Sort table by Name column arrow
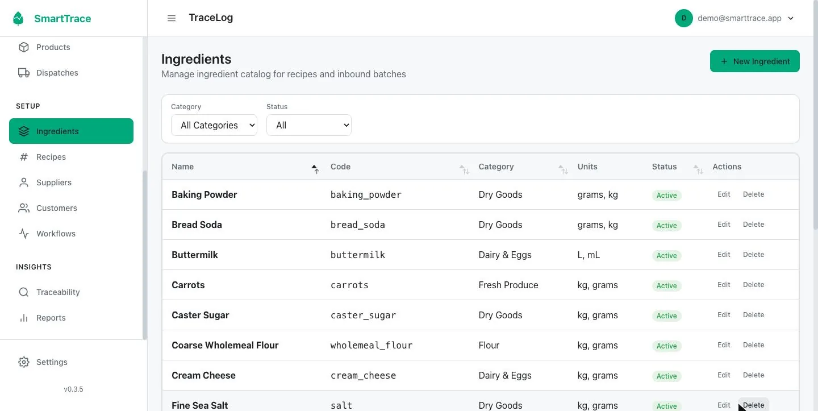The width and height of the screenshot is (818, 411). click(x=315, y=168)
